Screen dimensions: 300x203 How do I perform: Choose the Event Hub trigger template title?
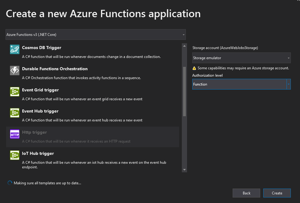40,111
